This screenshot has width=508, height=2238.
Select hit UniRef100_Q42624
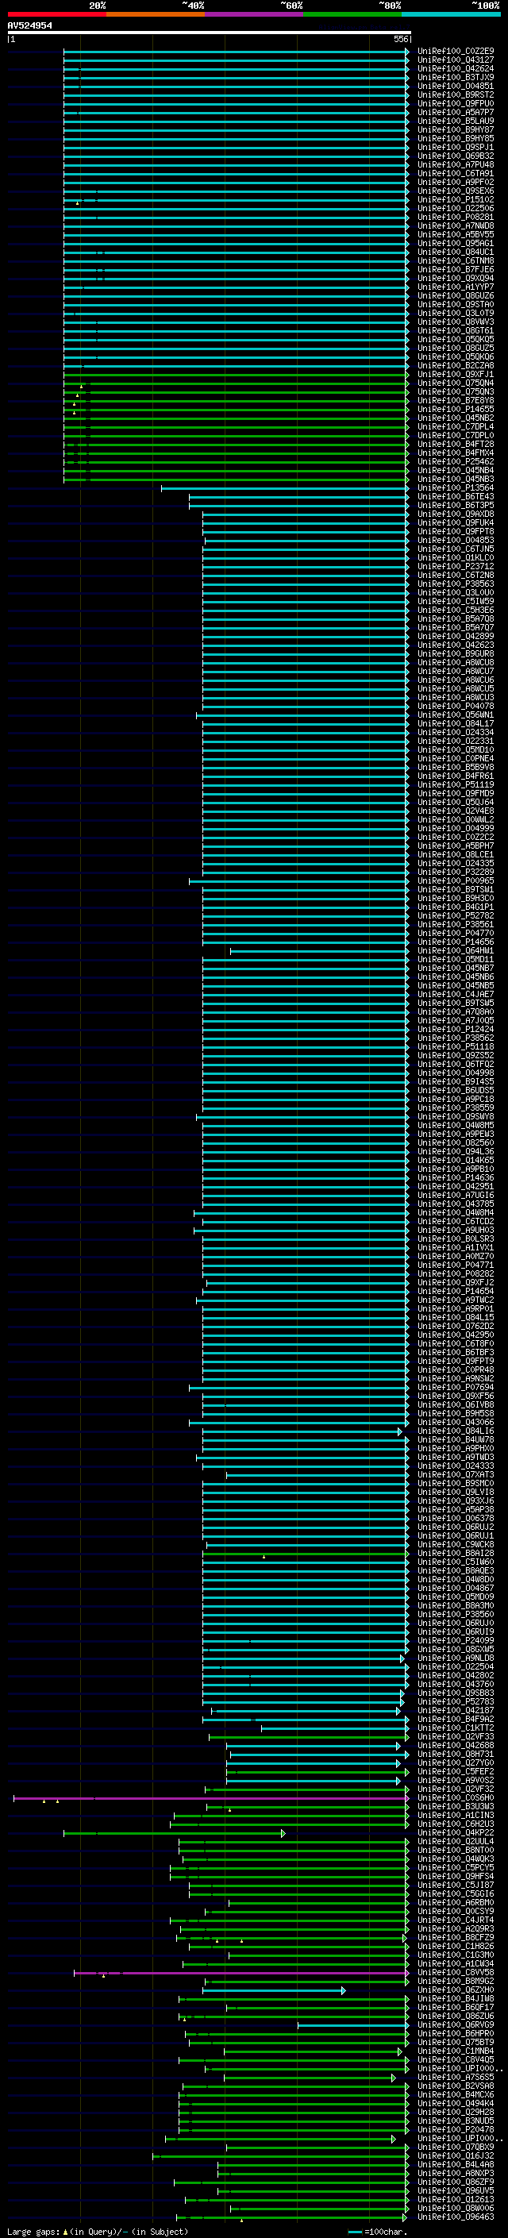point(455,68)
